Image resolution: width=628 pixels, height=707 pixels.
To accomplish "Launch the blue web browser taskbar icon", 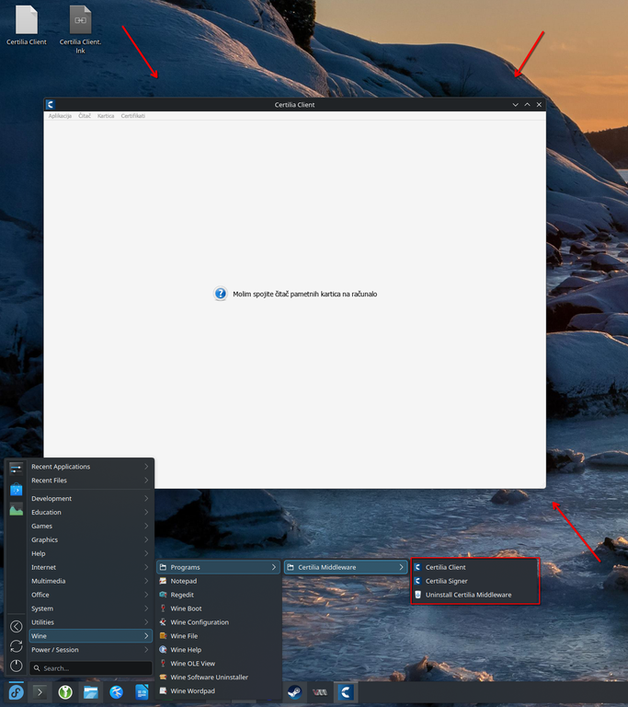I will click(x=116, y=691).
